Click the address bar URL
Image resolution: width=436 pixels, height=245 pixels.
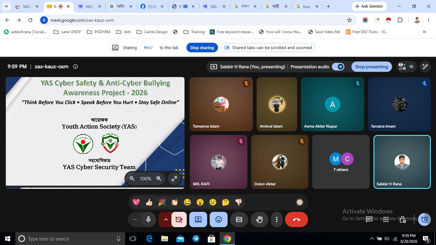coord(82,20)
